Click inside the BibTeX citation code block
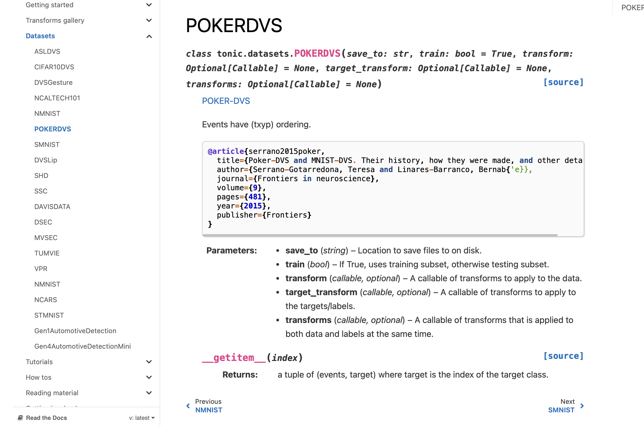This screenshot has width=644, height=426. tap(393, 189)
